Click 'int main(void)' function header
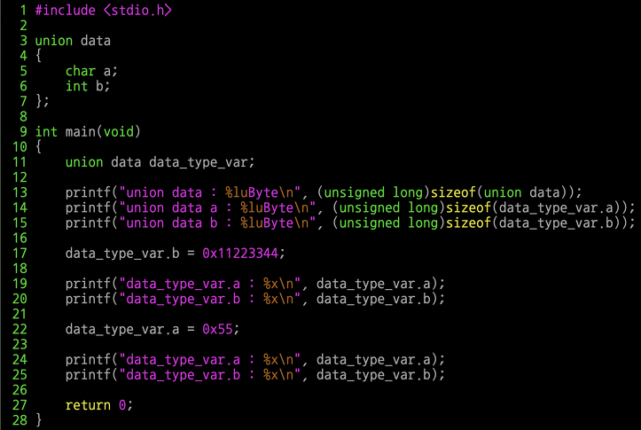 88,131
